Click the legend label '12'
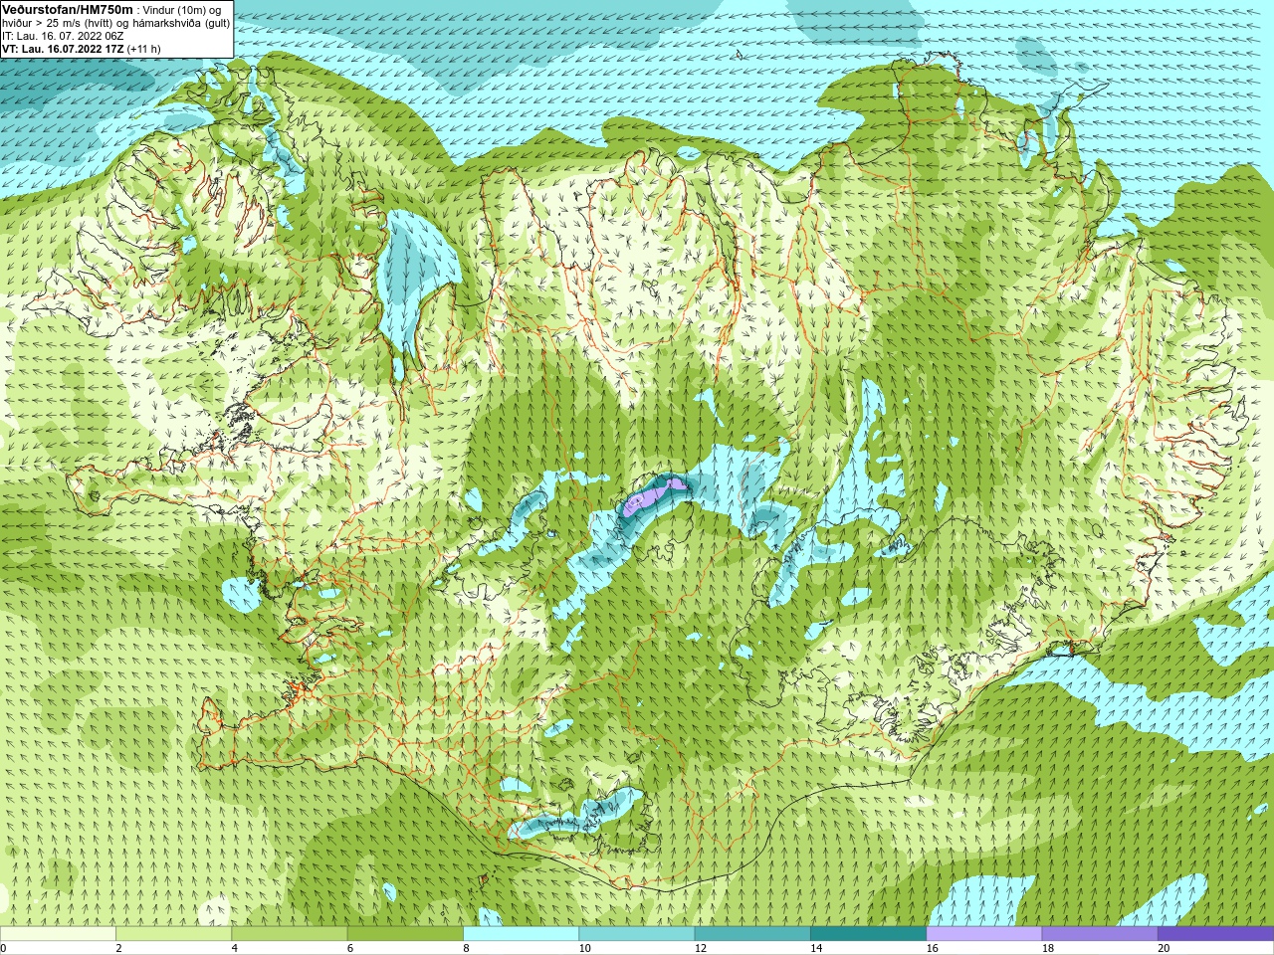The height and width of the screenshot is (955, 1274). pos(701,948)
